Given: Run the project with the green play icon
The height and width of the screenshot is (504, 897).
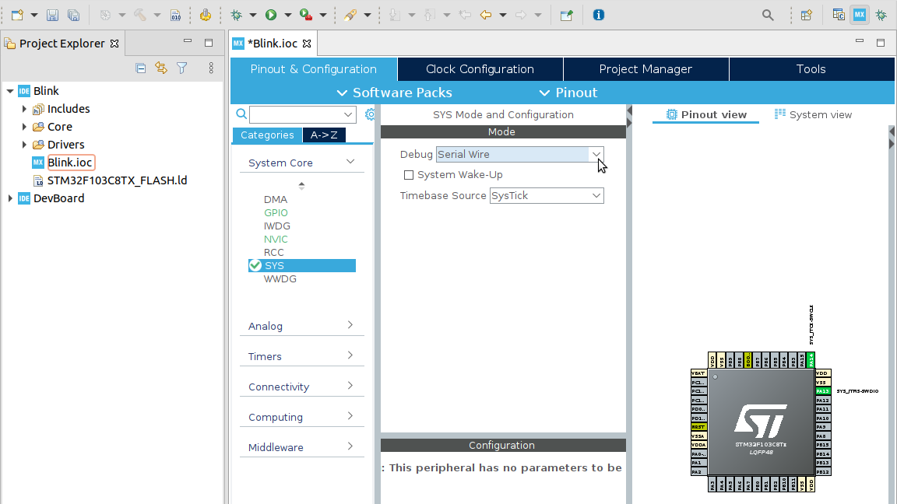Looking at the screenshot, I should point(271,15).
